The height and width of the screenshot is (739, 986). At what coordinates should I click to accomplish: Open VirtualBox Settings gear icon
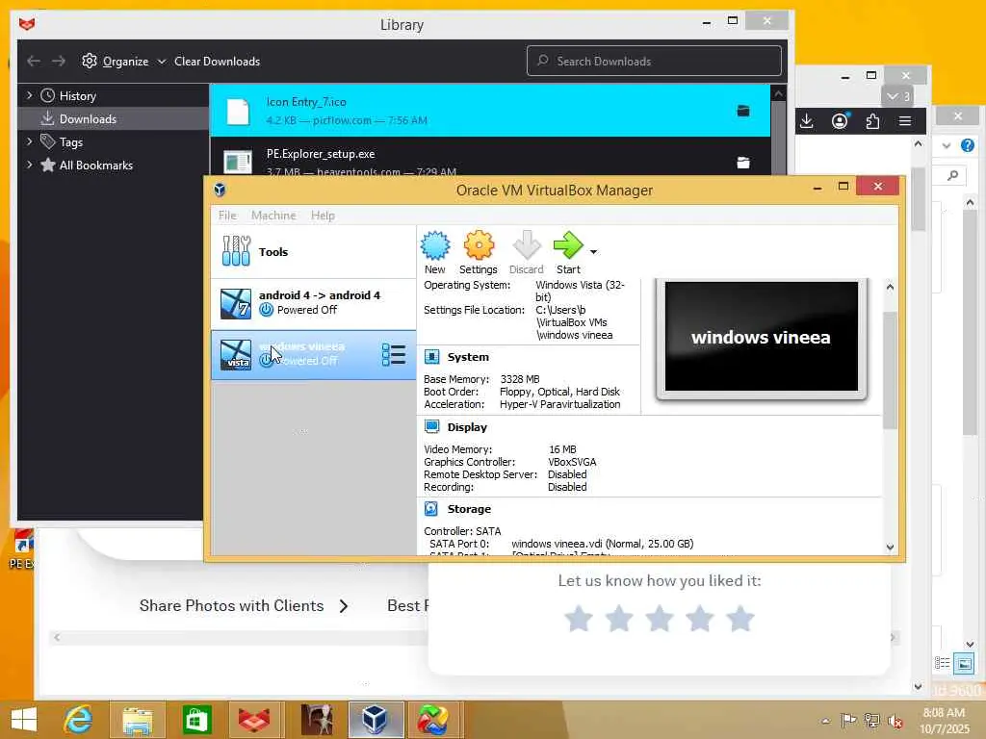(479, 245)
